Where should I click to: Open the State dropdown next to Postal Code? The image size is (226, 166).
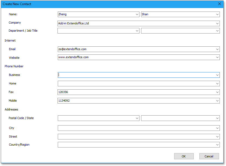tap(217, 118)
